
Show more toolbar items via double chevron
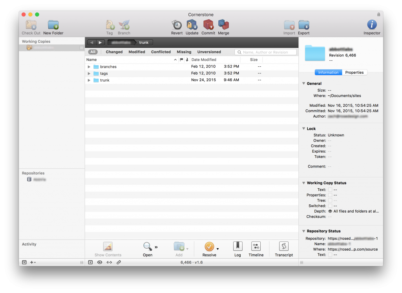pyautogui.click(x=156, y=247)
